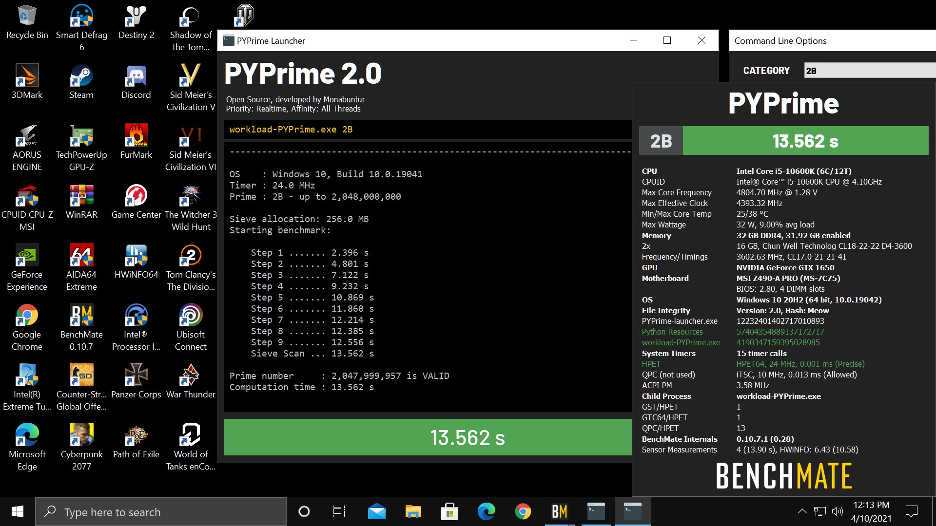Open the Steam desktop shortcut
Screen dimensions: 936x526
(x=81, y=82)
